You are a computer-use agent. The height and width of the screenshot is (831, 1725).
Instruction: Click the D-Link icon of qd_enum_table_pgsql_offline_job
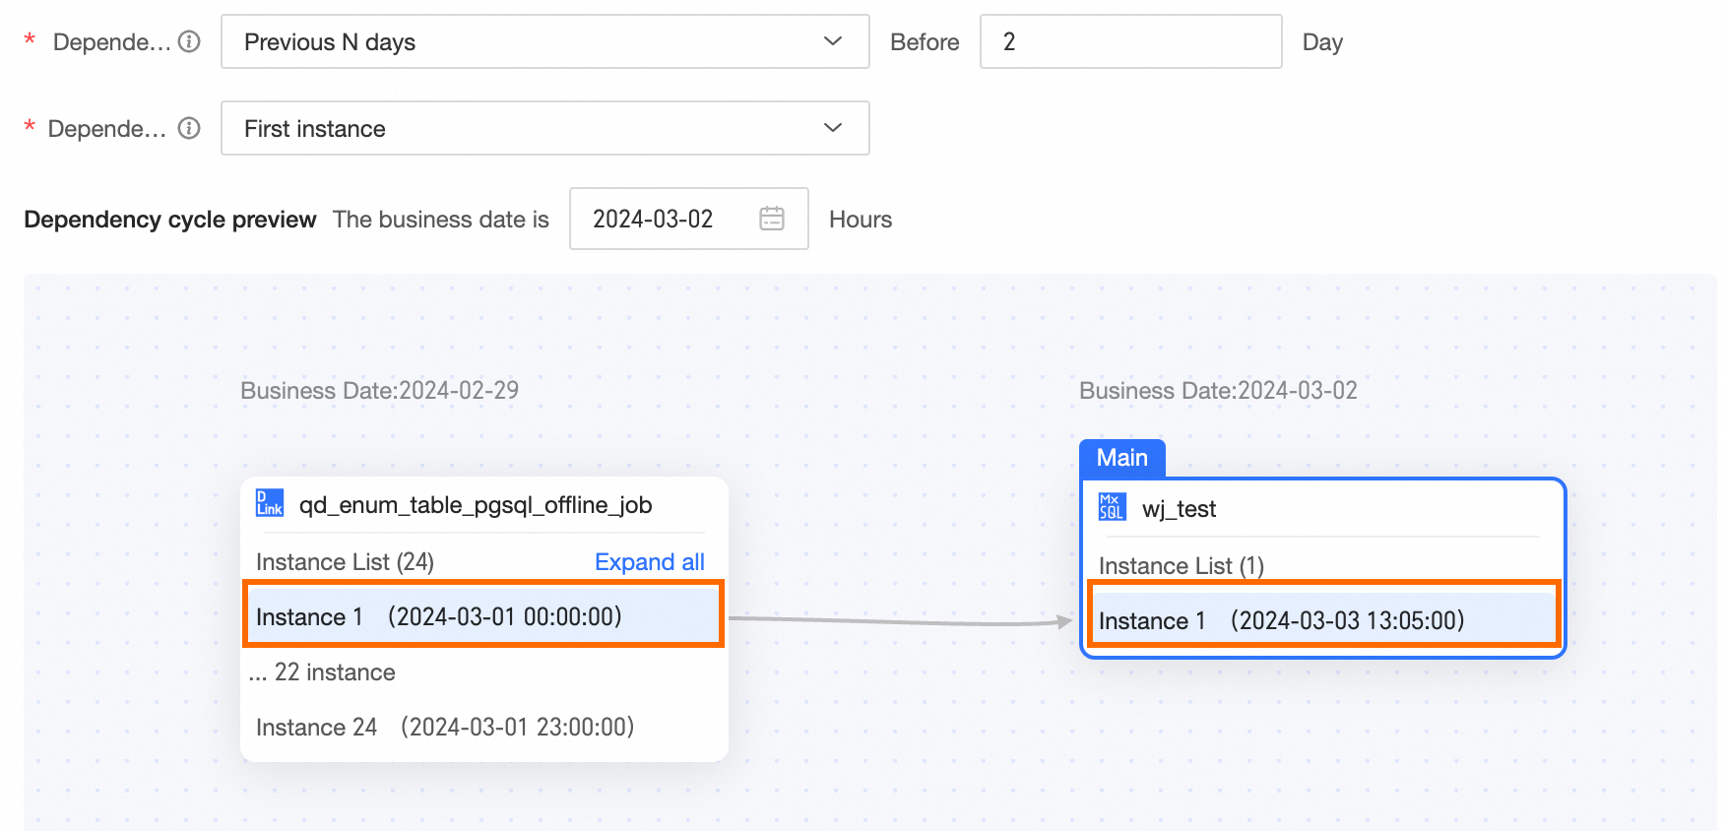click(x=270, y=503)
